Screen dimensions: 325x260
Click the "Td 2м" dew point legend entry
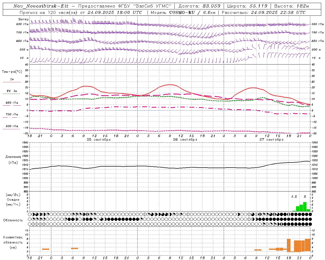[x=12, y=91]
